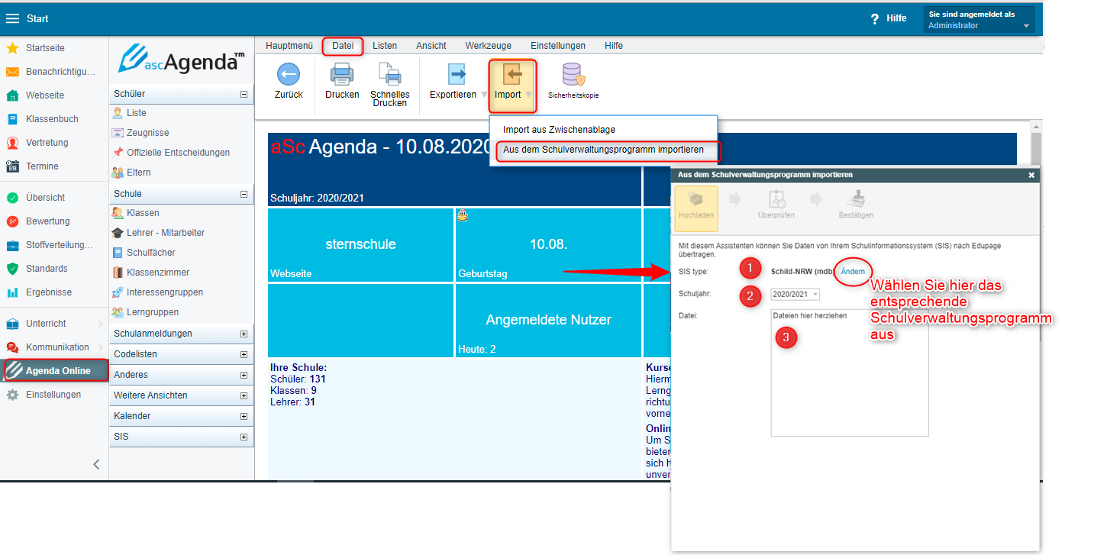Open Einstellungen gear icon in sidebar
The image size is (1094, 555).
point(12,395)
